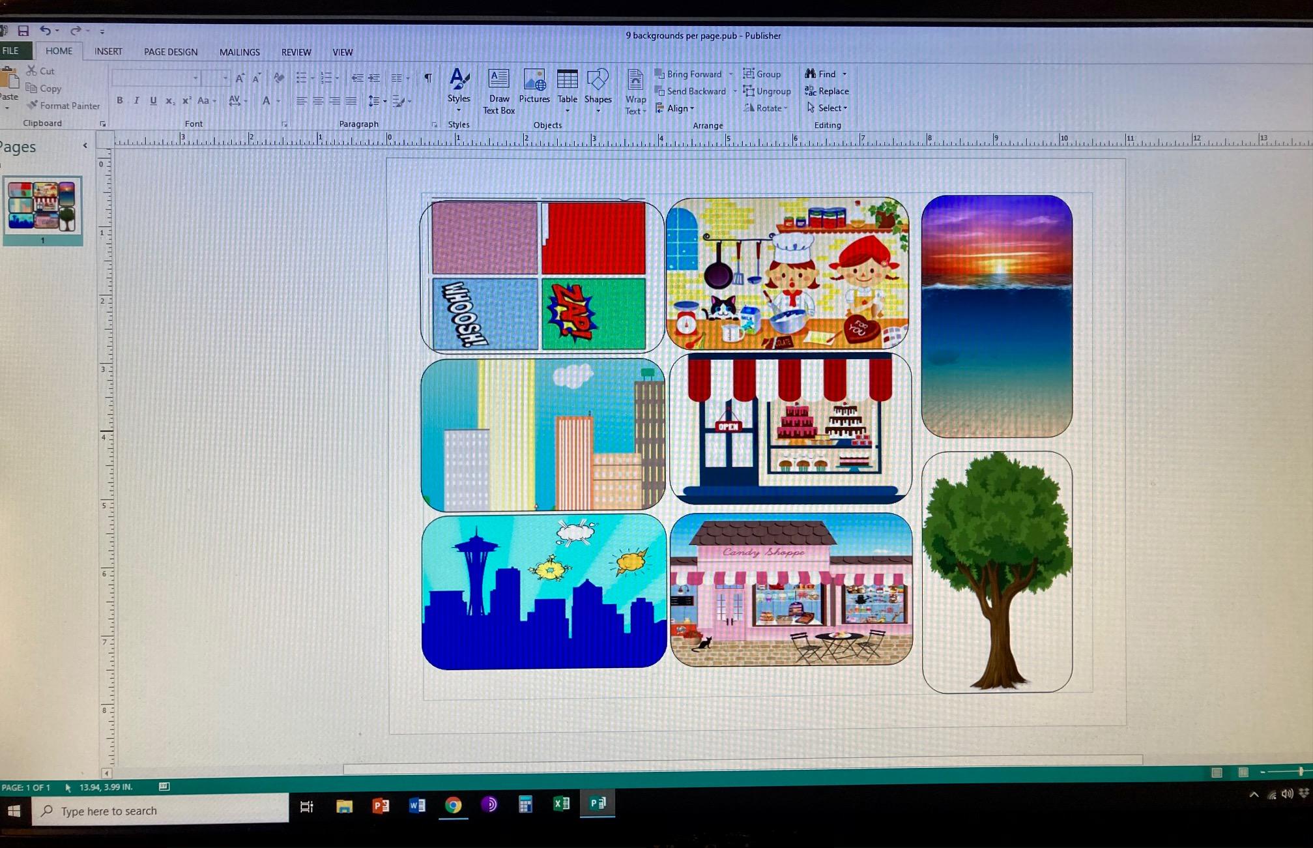
Task: Launch Word from the taskbar
Action: click(417, 806)
